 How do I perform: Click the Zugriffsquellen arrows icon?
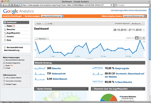point(5,33)
